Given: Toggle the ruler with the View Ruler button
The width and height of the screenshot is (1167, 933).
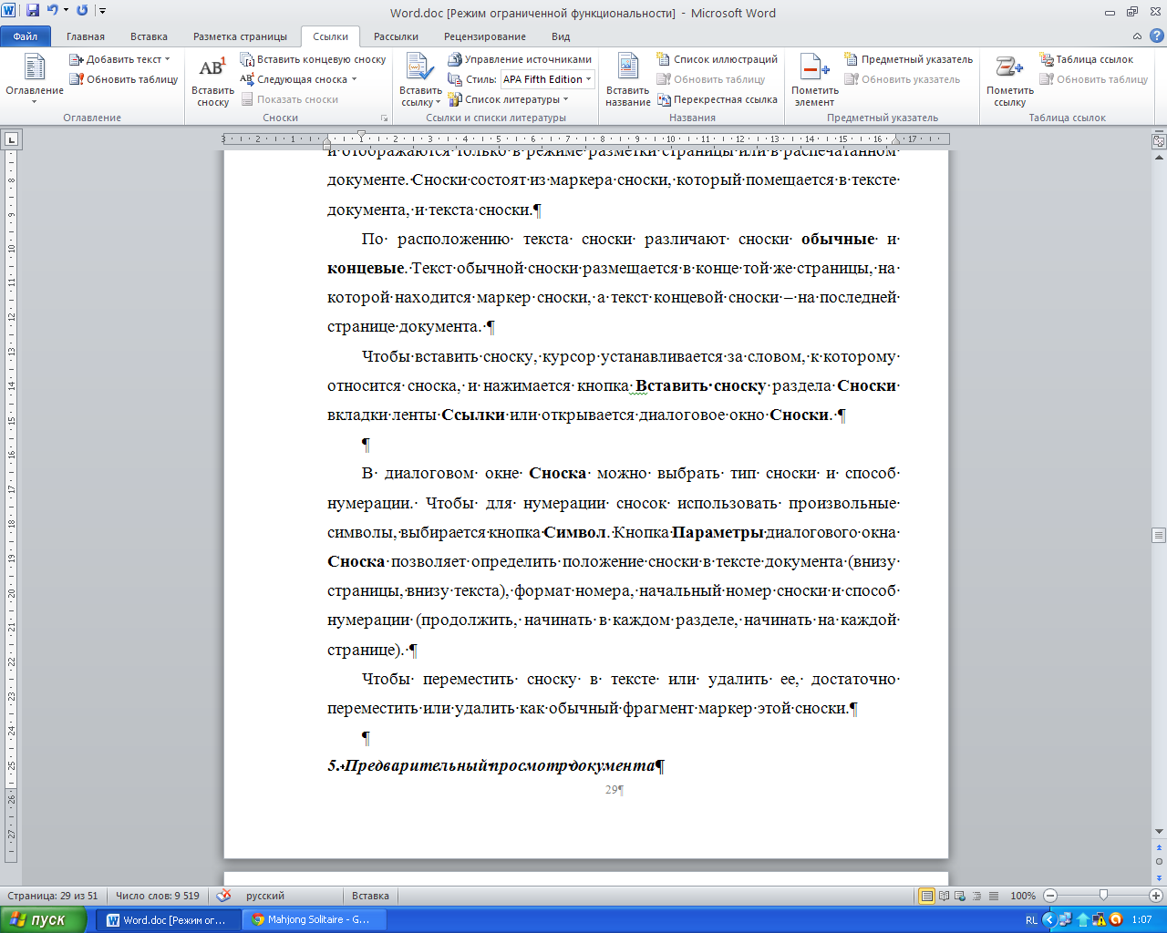Looking at the screenshot, I should tap(1159, 140).
